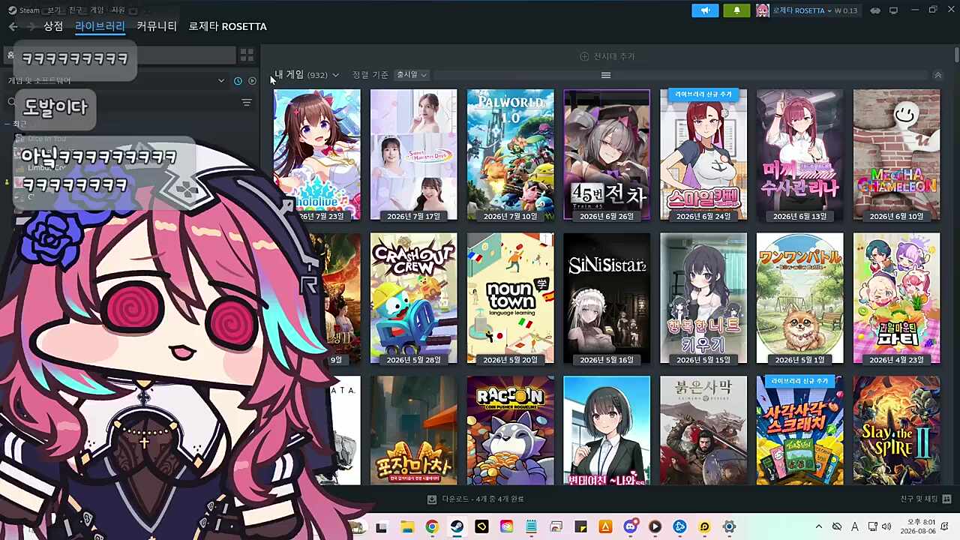Switch library to grid collections view
Image resolution: width=960 pixels, height=540 pixels.
point(247,55)
